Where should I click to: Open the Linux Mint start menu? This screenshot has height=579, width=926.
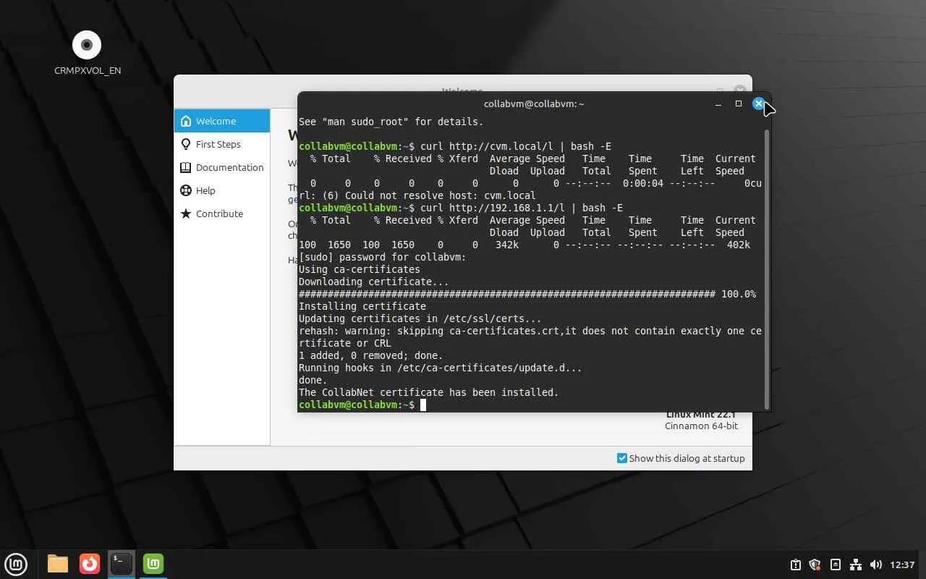[x=16, y=564]
